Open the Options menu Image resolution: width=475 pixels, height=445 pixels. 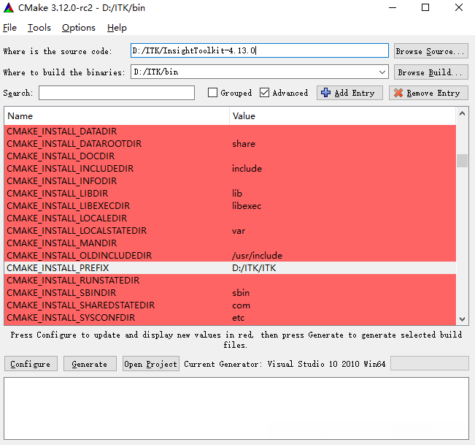pos(79,28)
